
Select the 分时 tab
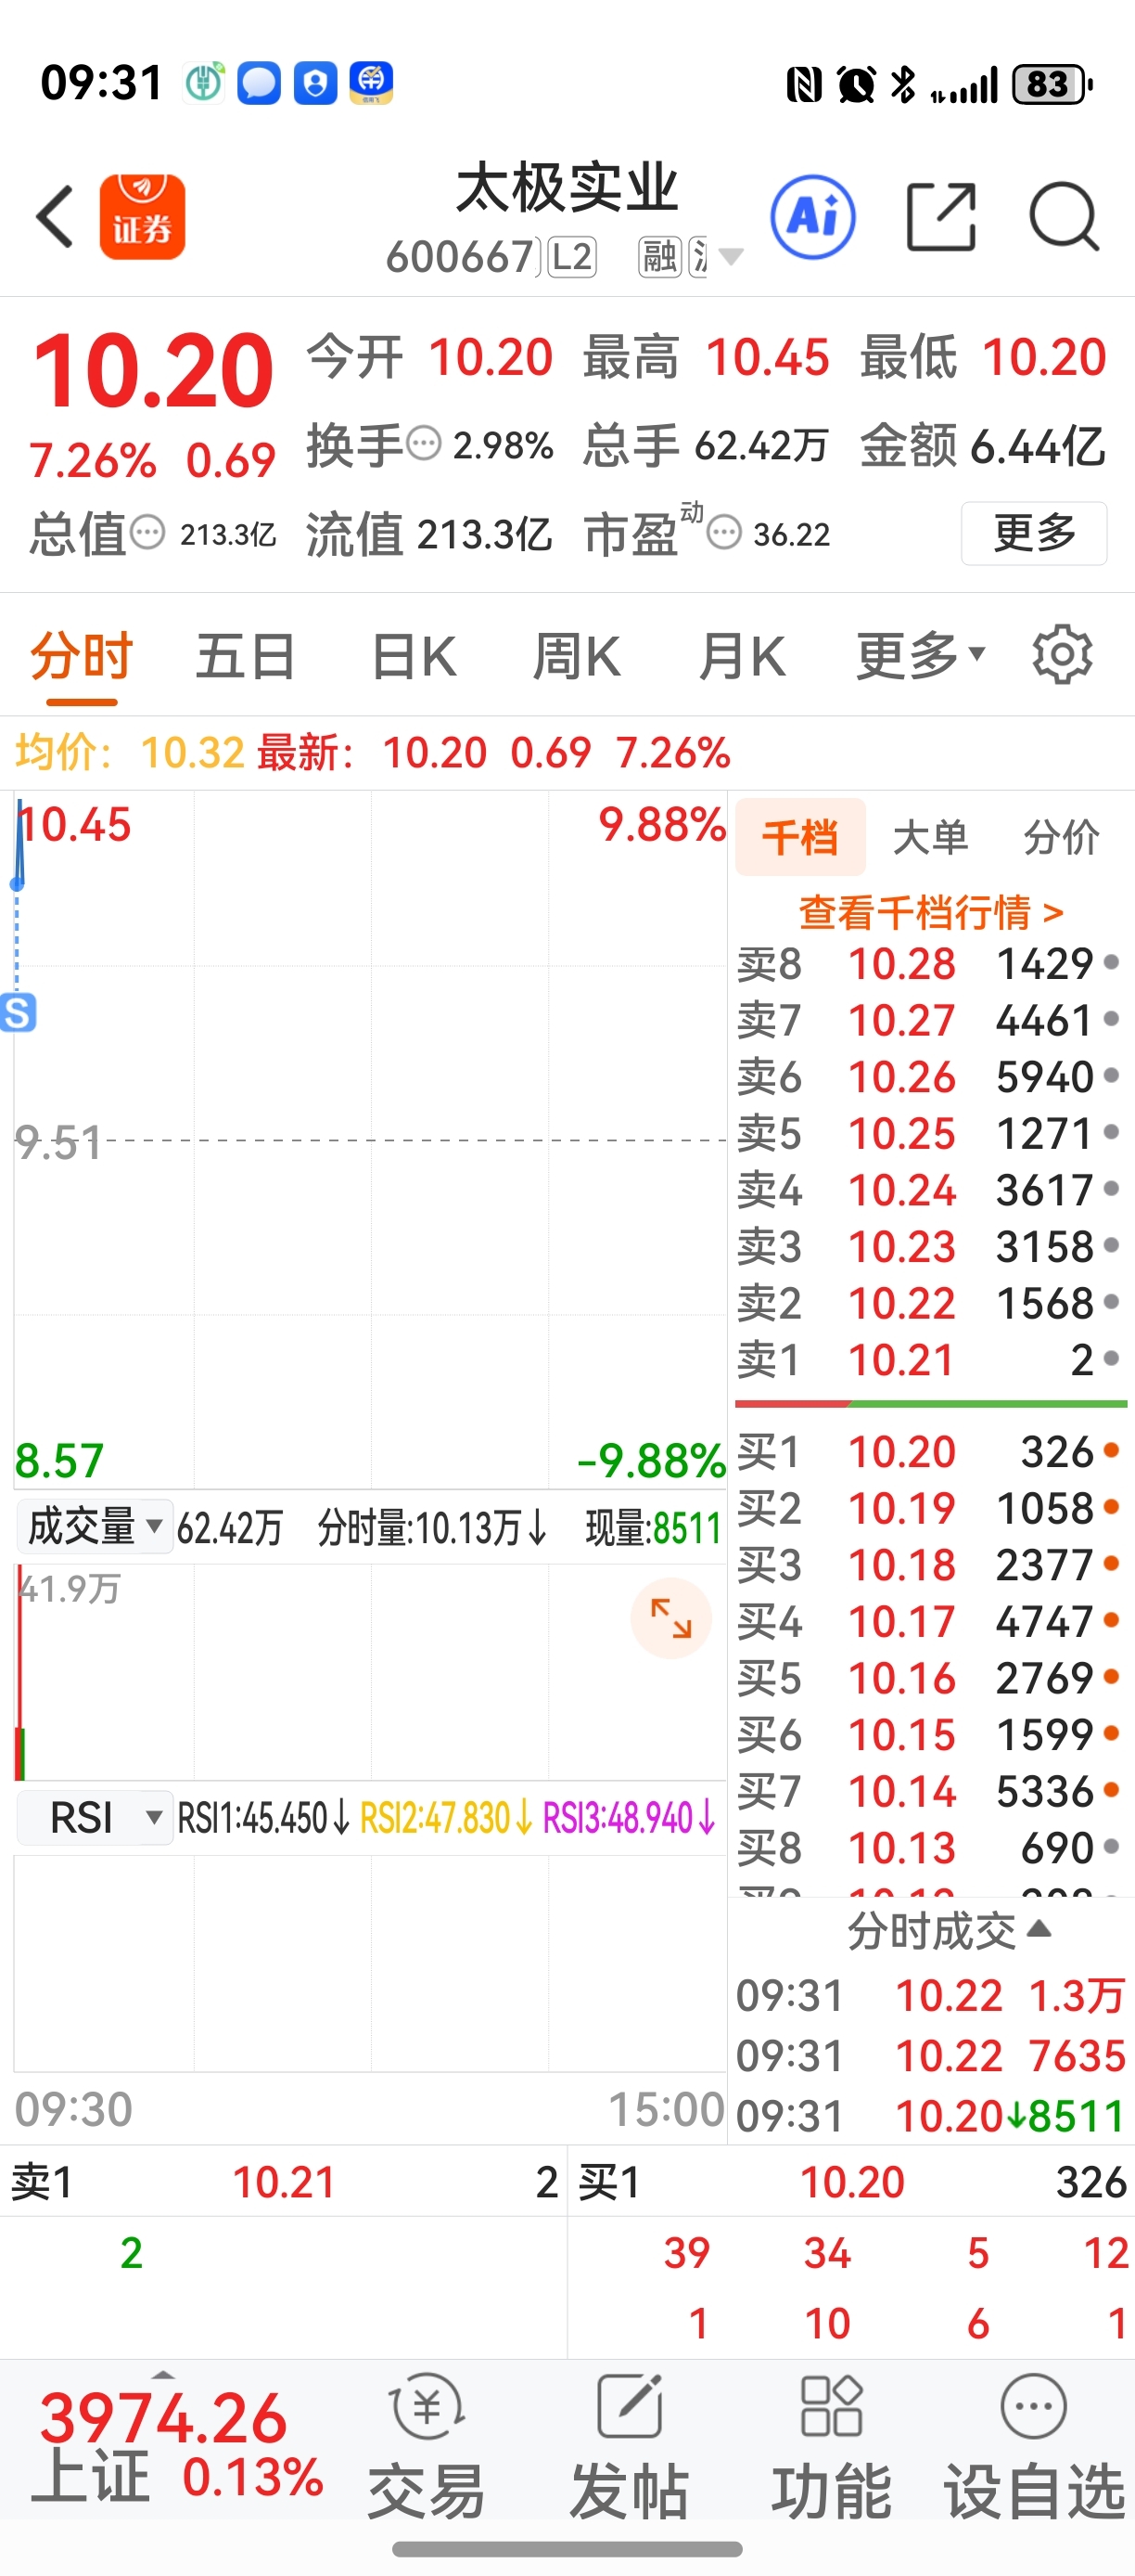coord(82,657)
